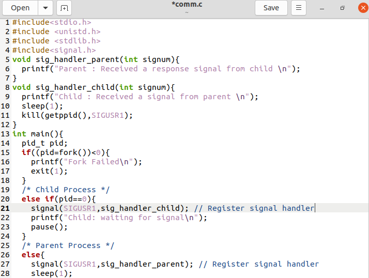369x278 pixels.
Task: Open the hamburger menu
Action: [298, 8]
